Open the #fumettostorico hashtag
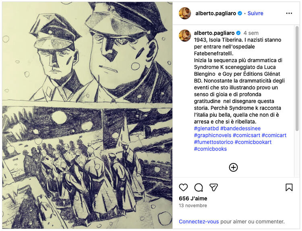The image size is (302, 231). pos(213,142)
